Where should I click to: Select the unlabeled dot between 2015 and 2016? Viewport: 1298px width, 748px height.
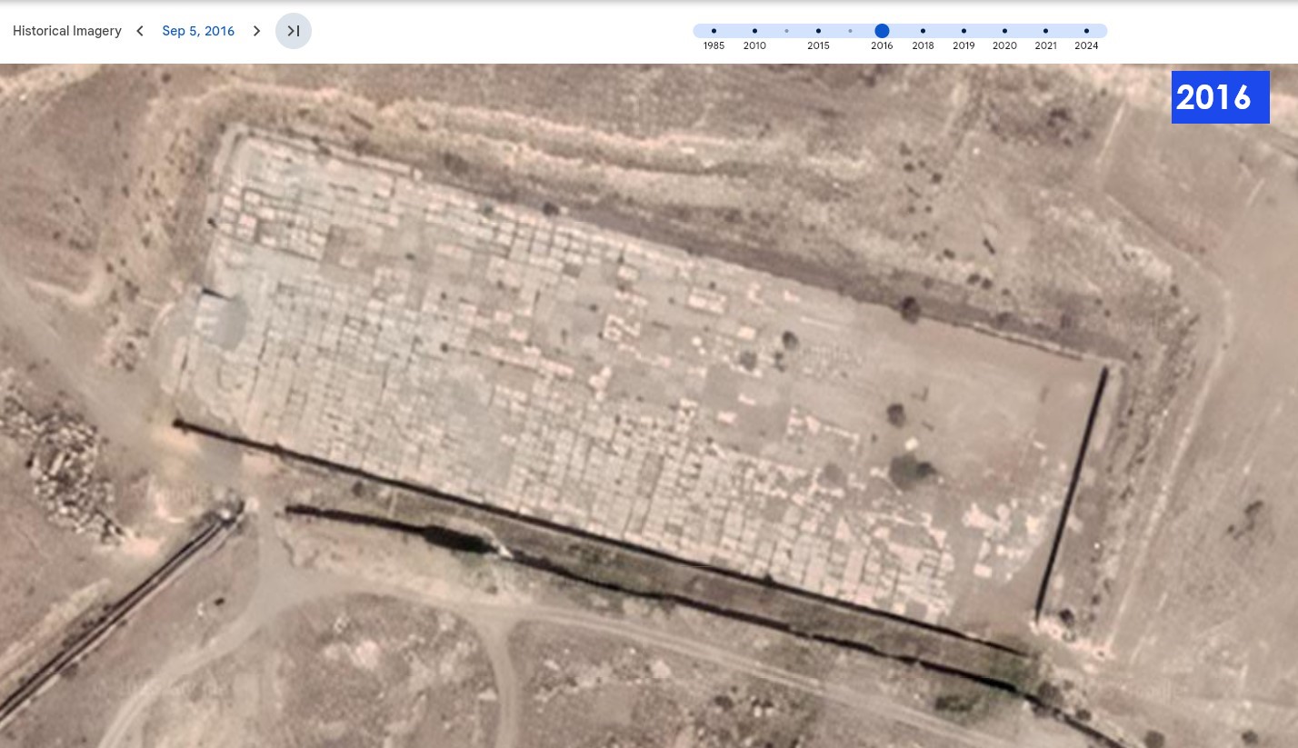(x=850, y=31)
